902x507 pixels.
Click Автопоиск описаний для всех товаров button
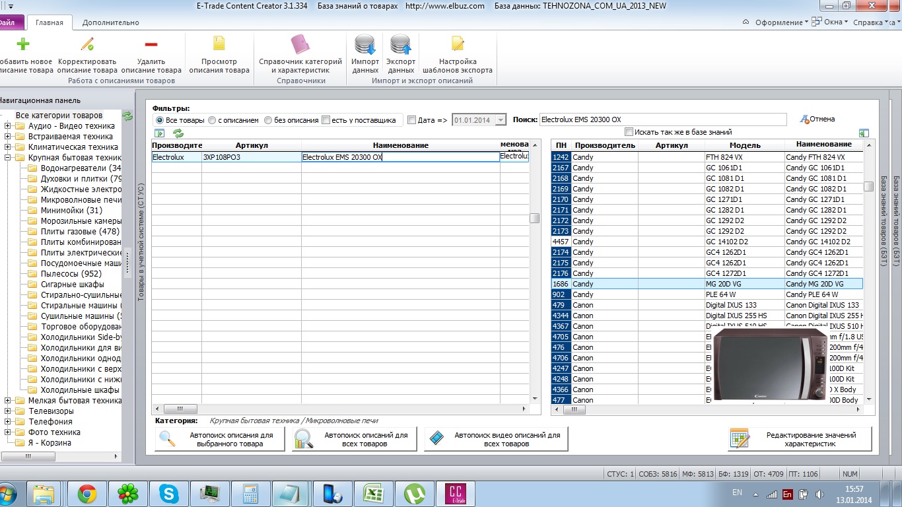[x=355, y=439]
